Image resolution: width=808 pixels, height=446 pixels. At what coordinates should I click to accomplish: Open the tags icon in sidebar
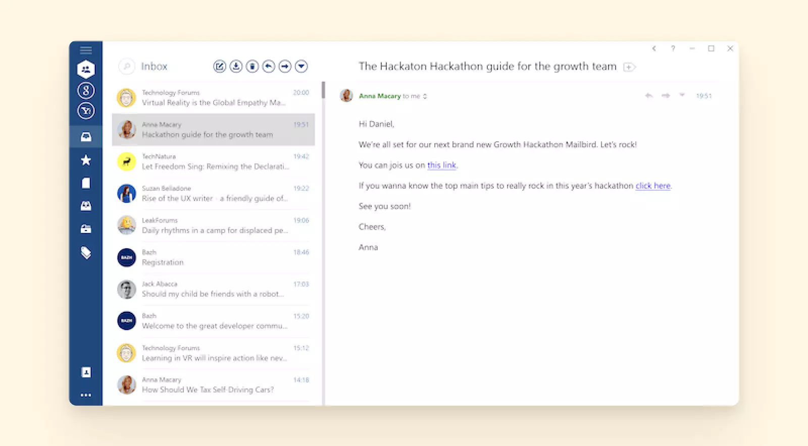(x=86, y=252)
